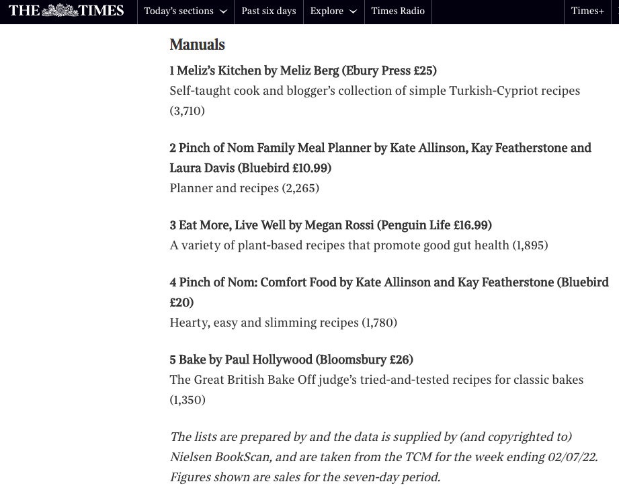619x490 pixels.
Task: Click Turkish-Cypriot recipes description
Action: (374, 101)
